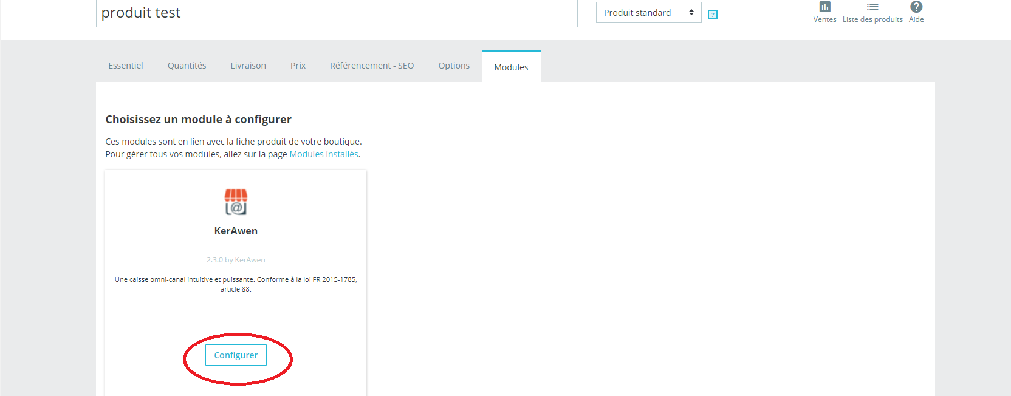Open the Livraison tab
1011x396 pixels.
click(x=248, y=66)
